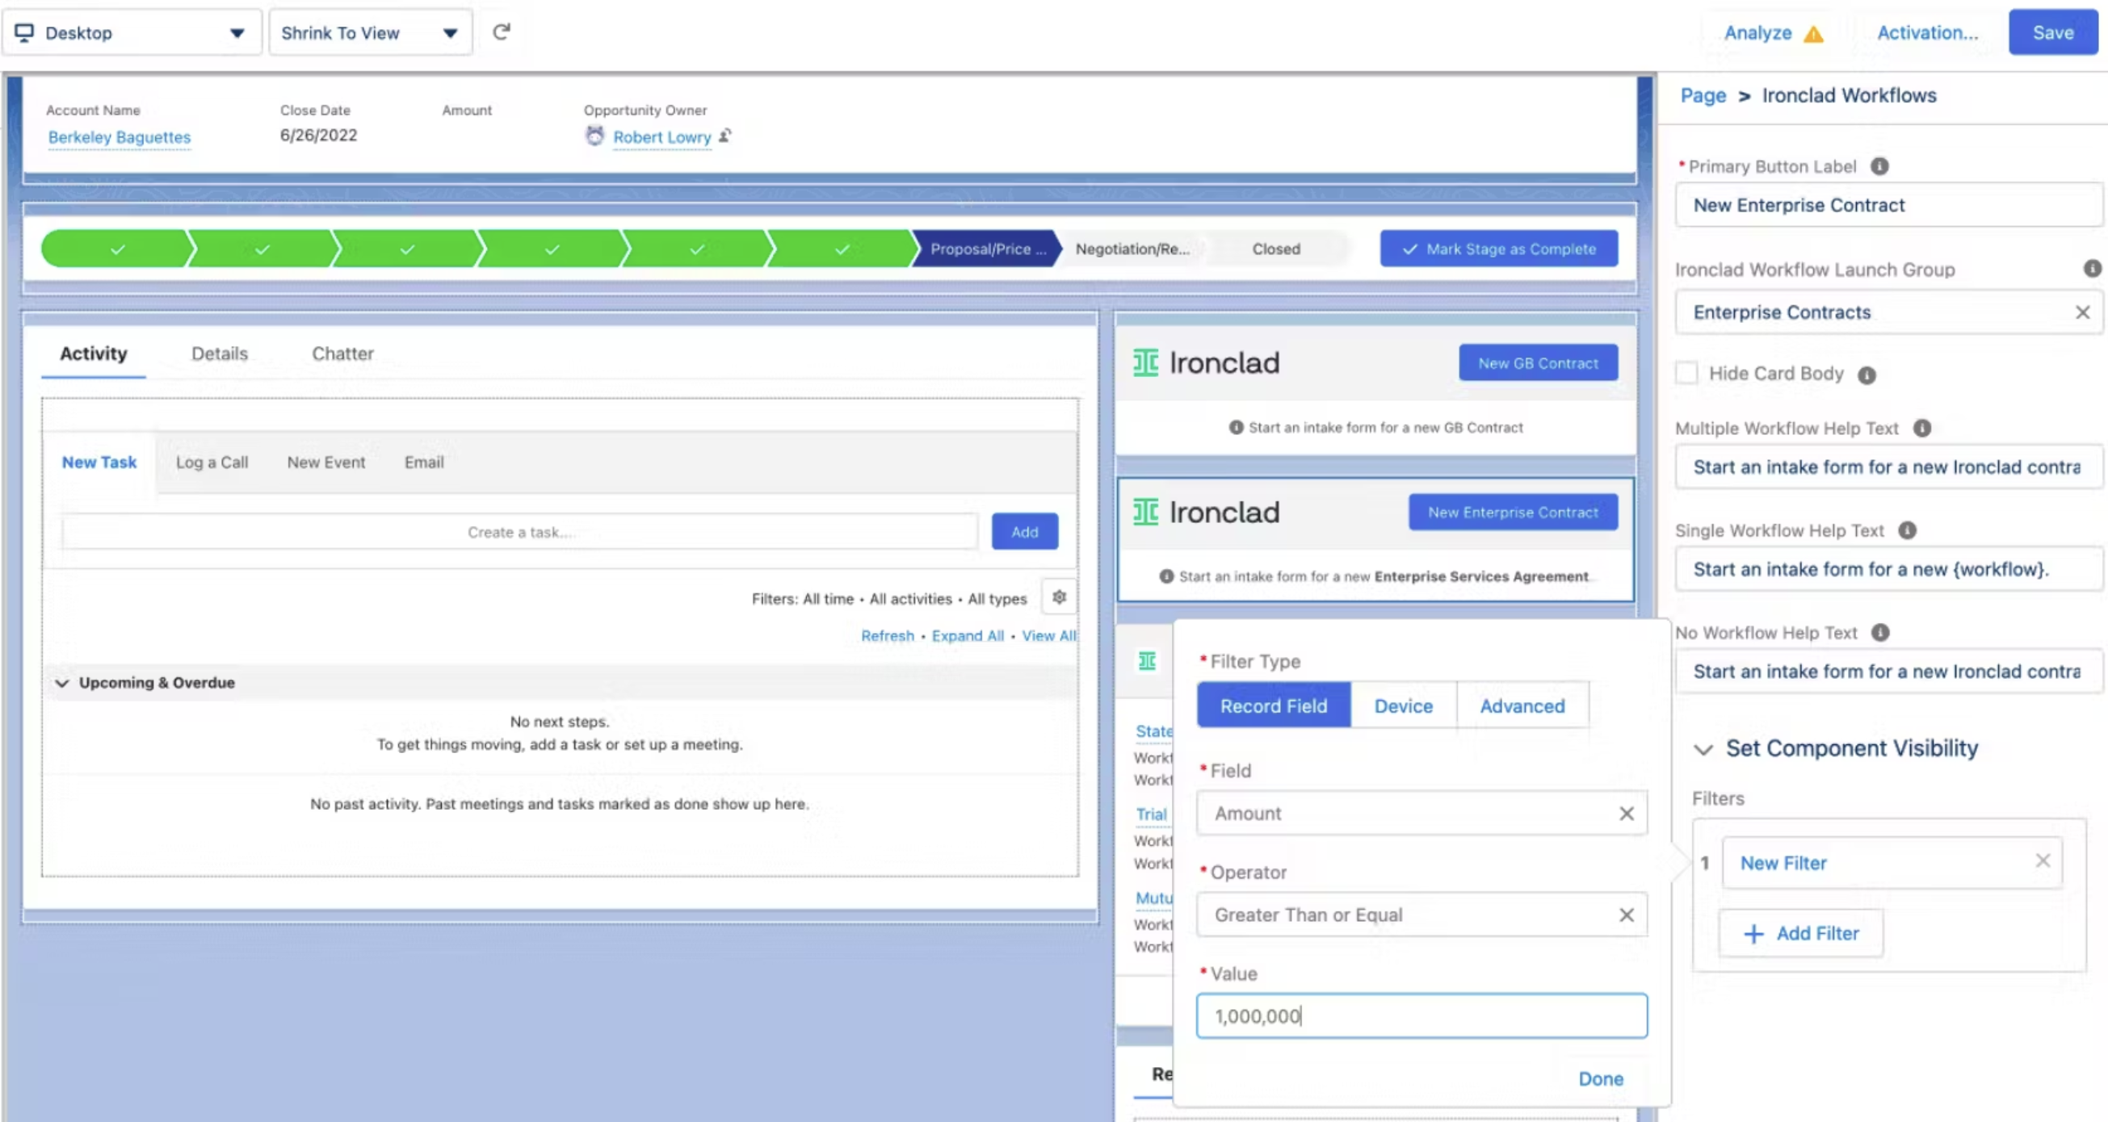Switch to the Details tab

(220, 354)
